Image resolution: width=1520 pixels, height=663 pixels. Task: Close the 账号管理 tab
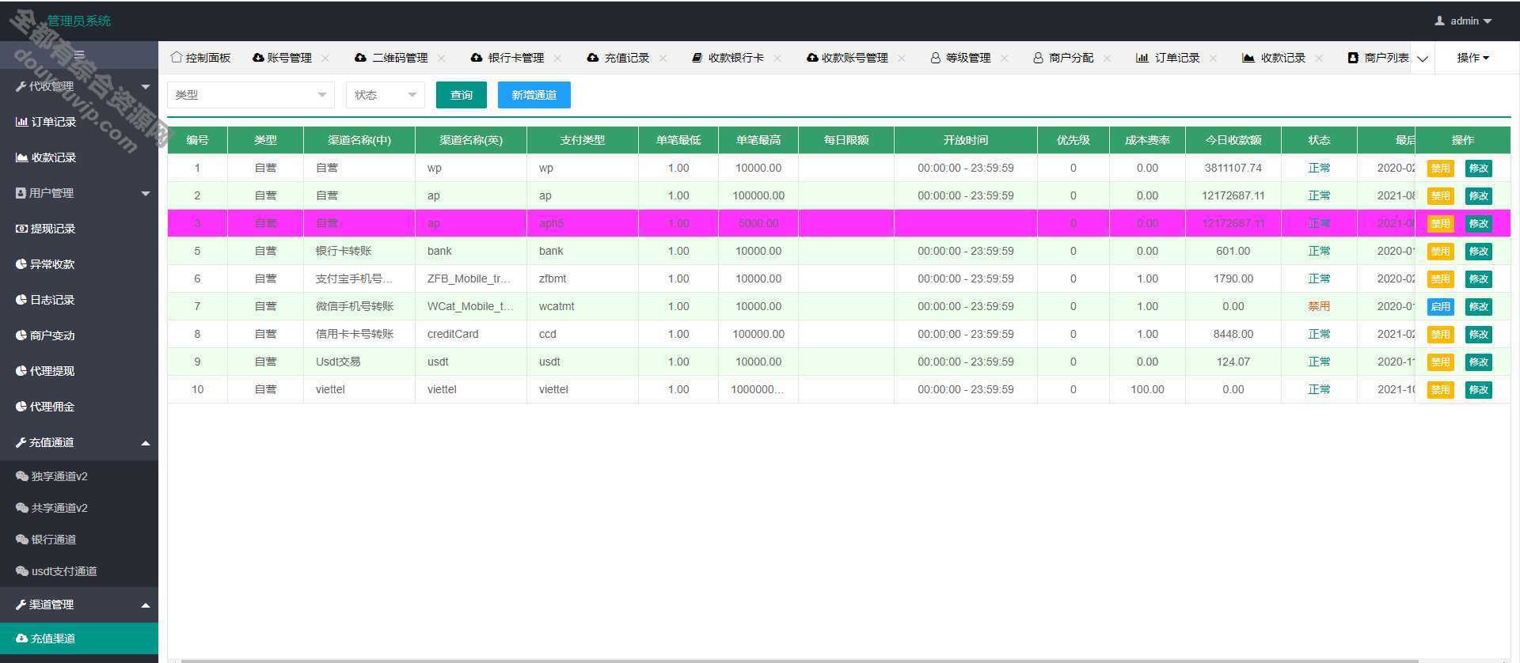325,58
